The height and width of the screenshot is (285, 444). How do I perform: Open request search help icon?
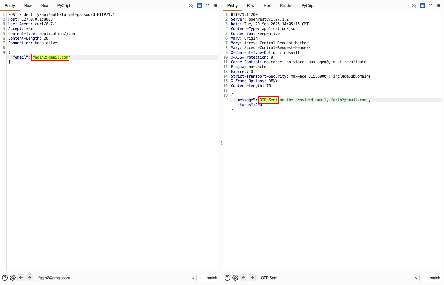5,278
